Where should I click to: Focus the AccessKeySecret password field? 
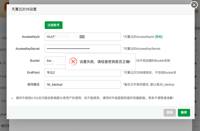pos(83,49)
